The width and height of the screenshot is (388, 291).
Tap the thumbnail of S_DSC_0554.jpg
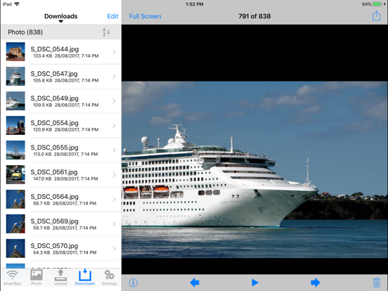[x=15, y=125]
